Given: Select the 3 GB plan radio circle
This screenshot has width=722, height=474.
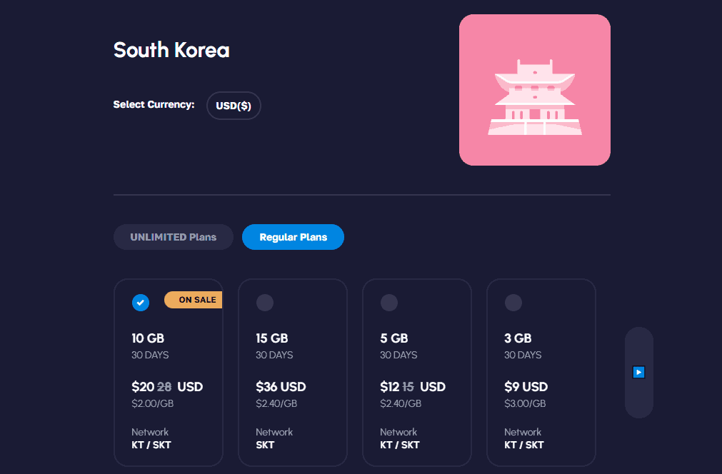Looking at the screenshot, I should coord(513,303).
